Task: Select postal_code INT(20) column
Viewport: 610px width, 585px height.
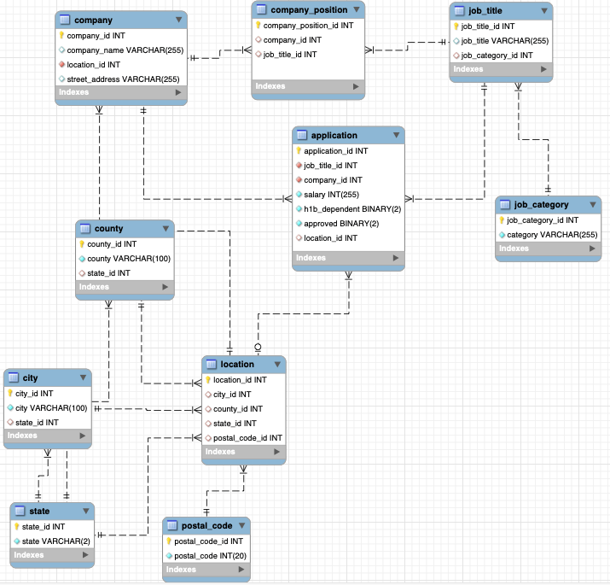Action: click(x=206, y=556)
